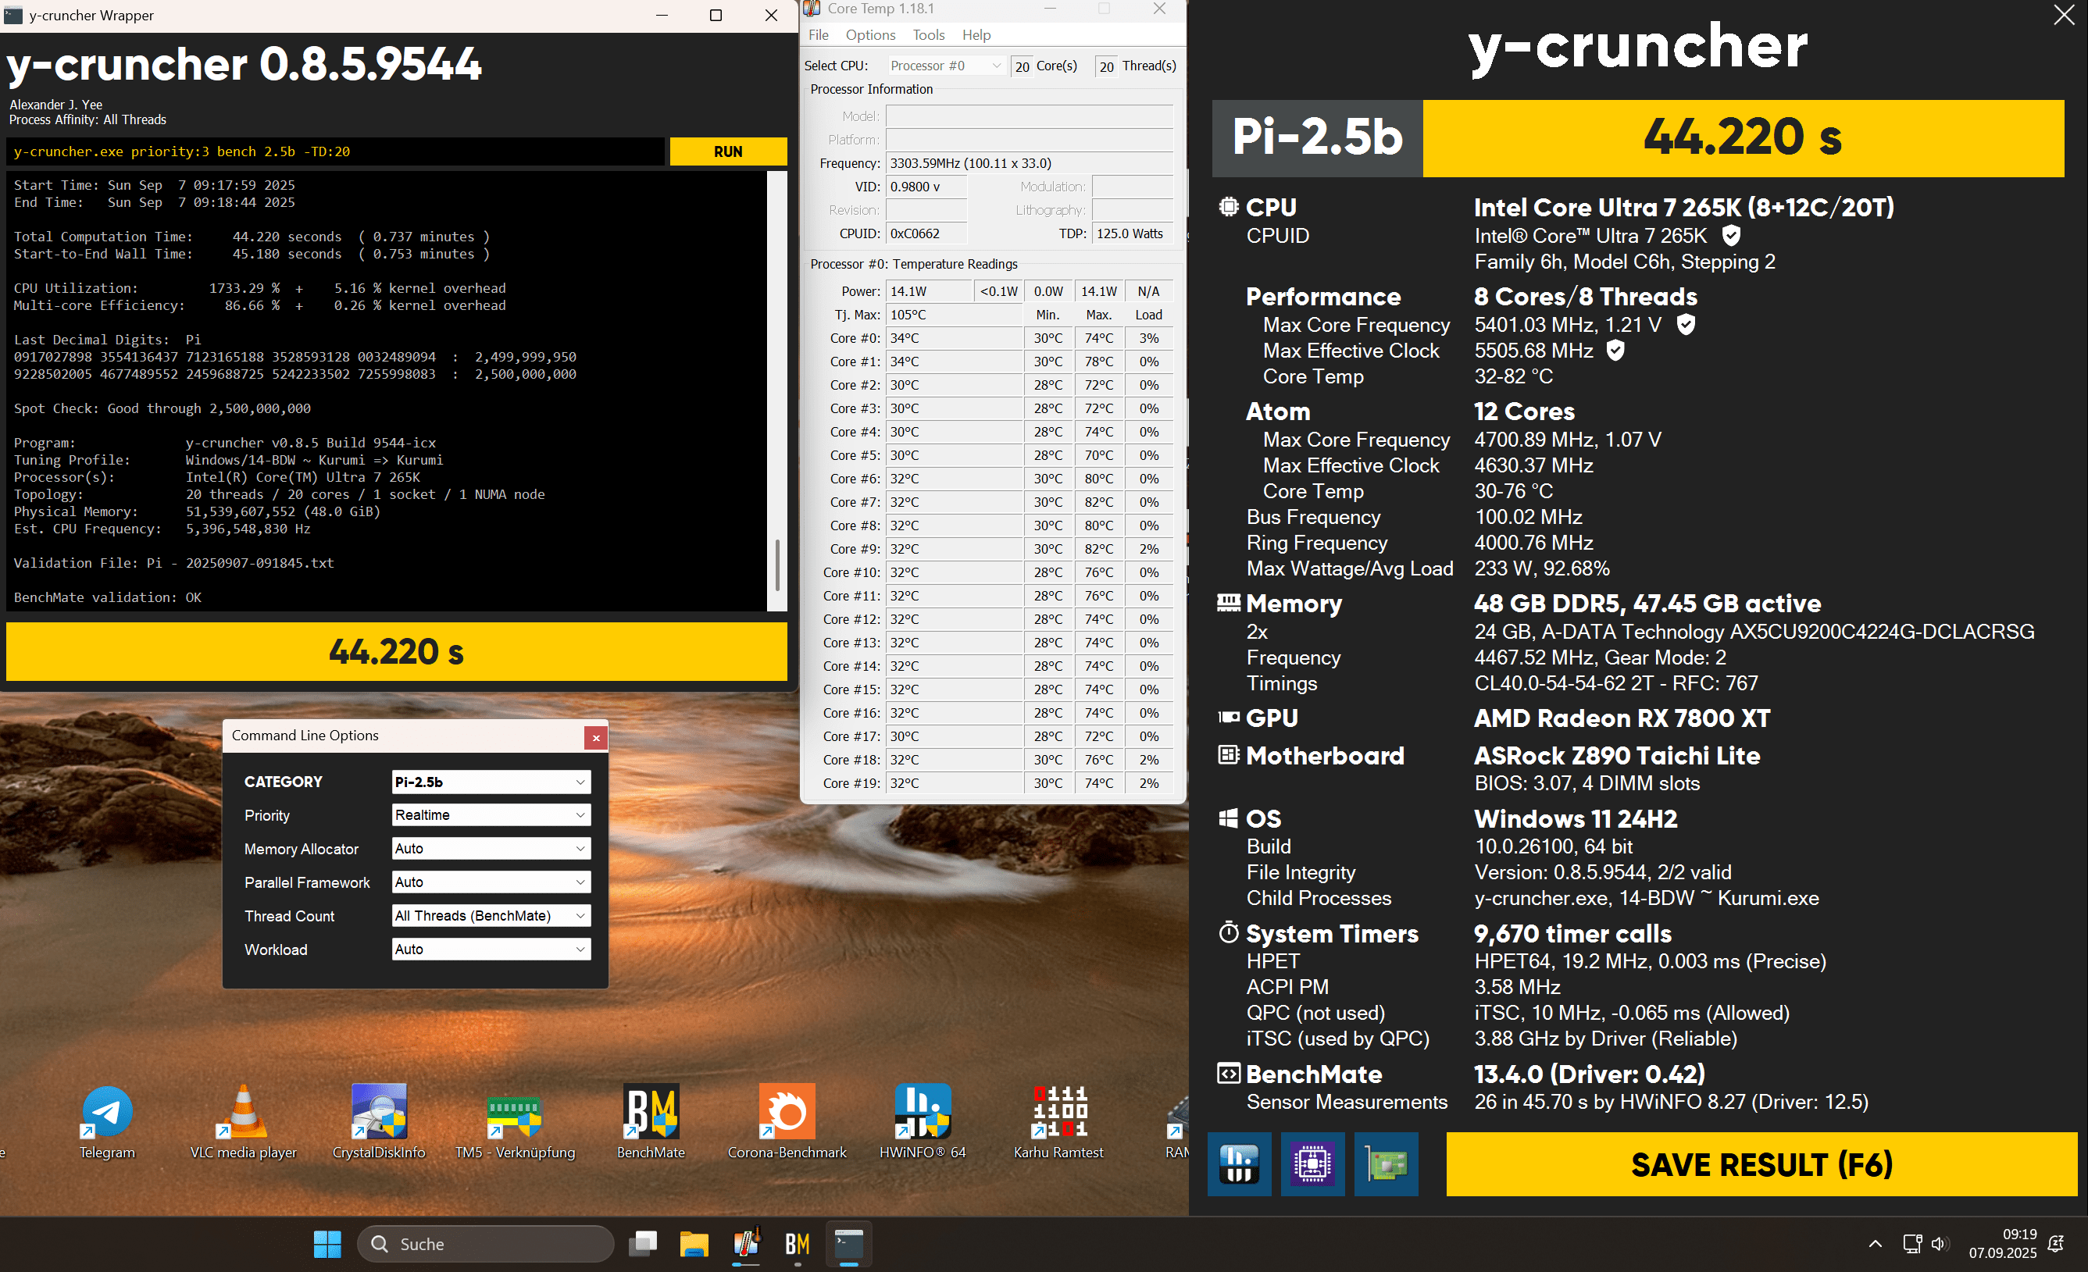Click the green graphics card icon button
The height and width of the screenshot is (1272, 2088).
tap(1386, 1163)
